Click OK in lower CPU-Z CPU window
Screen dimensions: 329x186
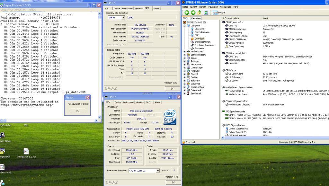tap(173, 183)
